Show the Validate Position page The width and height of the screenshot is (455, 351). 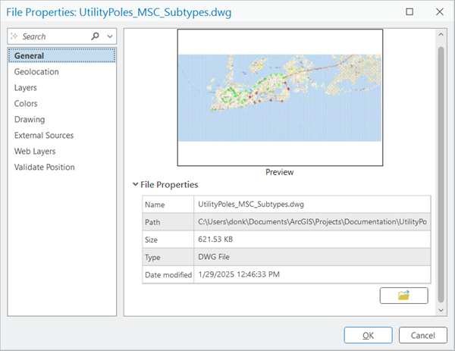tap(44, 167)
